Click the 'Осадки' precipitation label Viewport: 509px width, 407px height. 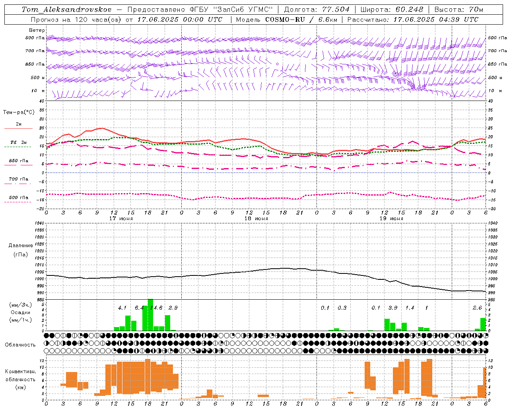coord(20,312)
